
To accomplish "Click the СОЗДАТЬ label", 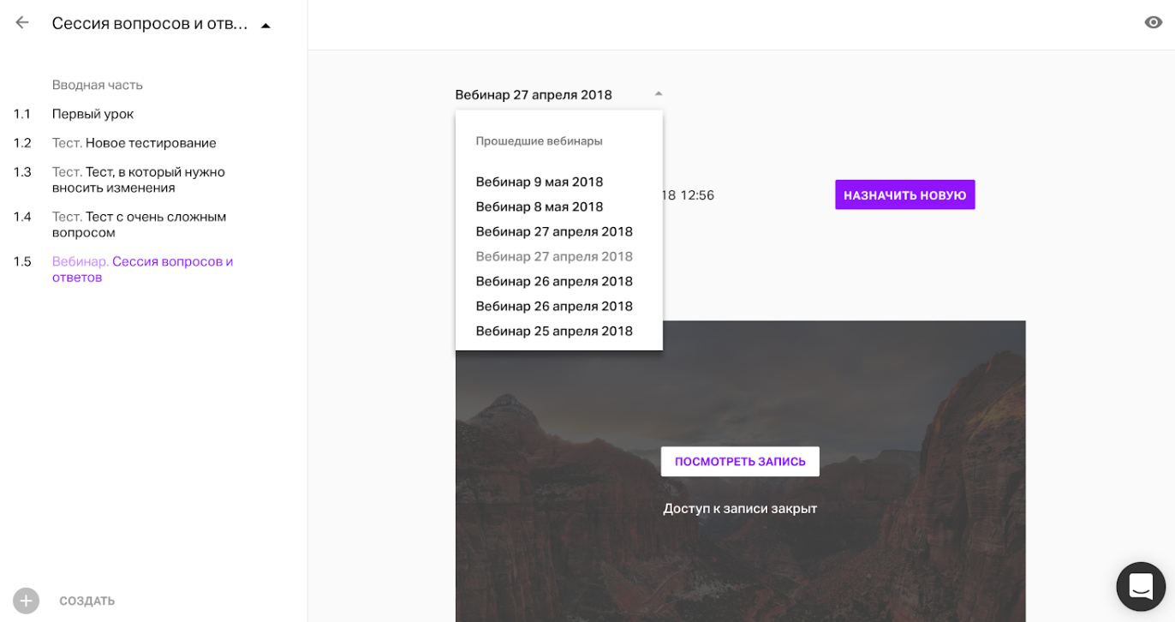I will [87, 601].
